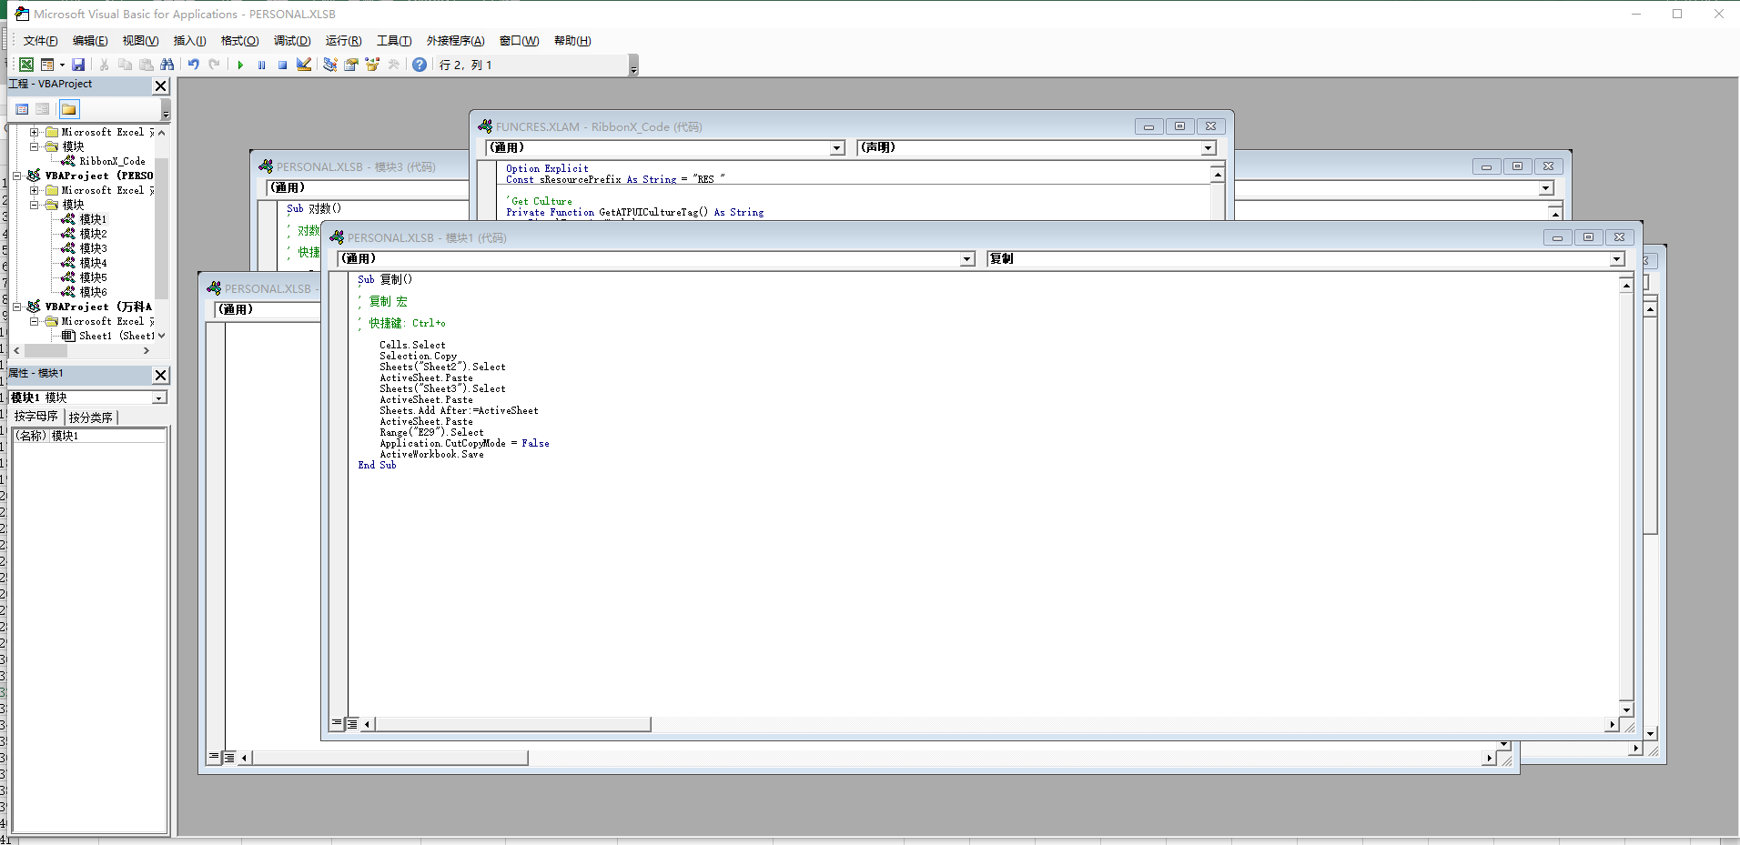Collapse the 模块 folder under VBAProject PERSONAL
The height and width of the screenshot is (845, 1740).
click(x=35, y=205)
